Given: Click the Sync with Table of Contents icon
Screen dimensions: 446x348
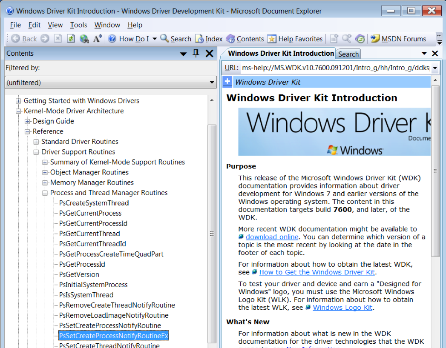Looking at the screenshot, I should point(360,39).
